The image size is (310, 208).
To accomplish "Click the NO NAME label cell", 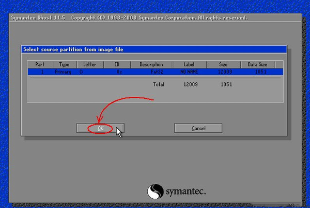I will pyautogui.click(x=189, y=72).
